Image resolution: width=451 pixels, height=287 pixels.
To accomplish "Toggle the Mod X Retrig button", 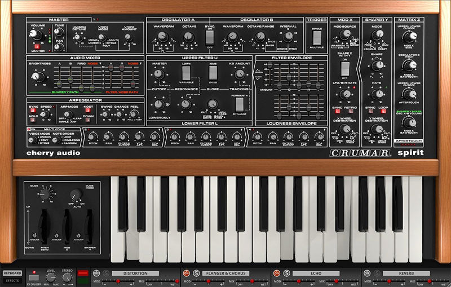I will pos(350,111).
